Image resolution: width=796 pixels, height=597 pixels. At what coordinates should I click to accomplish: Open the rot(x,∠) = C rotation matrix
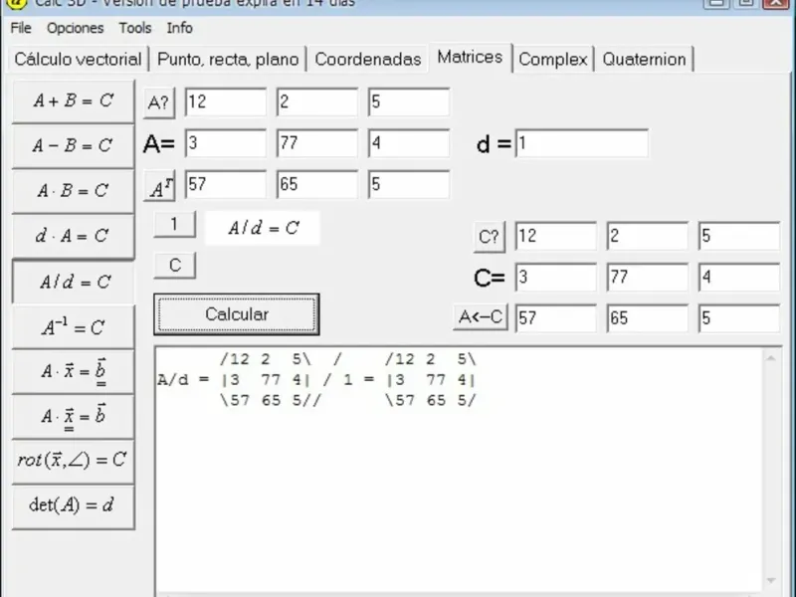click(74, 462)
